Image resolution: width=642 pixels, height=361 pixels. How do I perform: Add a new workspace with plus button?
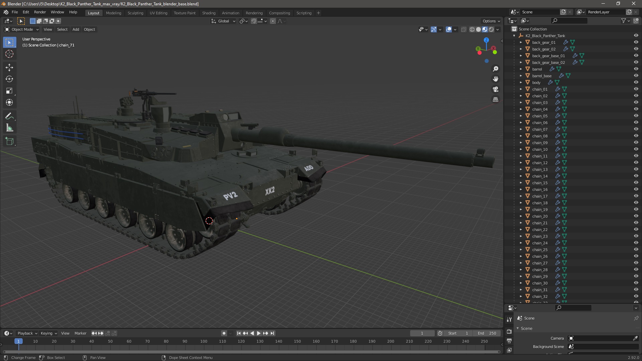click(318, 13)
